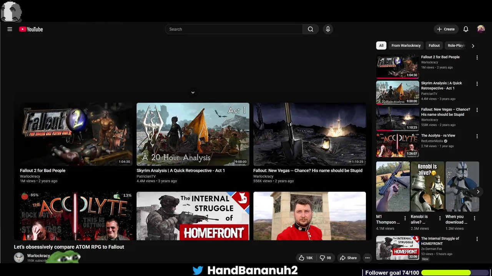Focus the Search input field
The width and height of the screenshot is (492, 276).
click(234, 29)
